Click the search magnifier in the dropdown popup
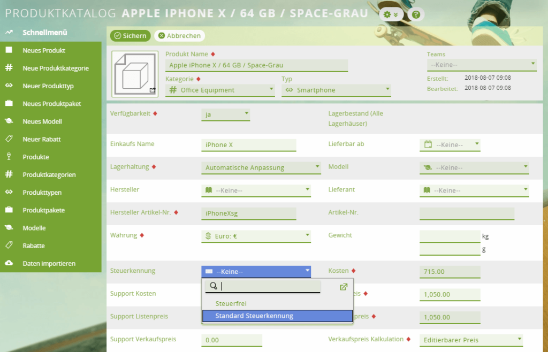Image resolution: width=548 pixels, height=352 pixels. point(213,286)
